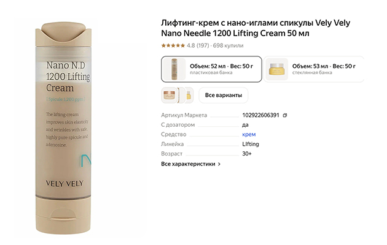Select the 53 ml glass jar variant
This screenshot has height=245, width=387.
tap(314, 69)
